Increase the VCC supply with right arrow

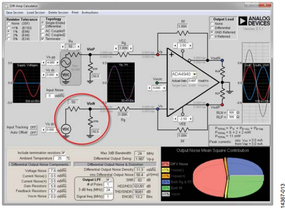point(190,45)
